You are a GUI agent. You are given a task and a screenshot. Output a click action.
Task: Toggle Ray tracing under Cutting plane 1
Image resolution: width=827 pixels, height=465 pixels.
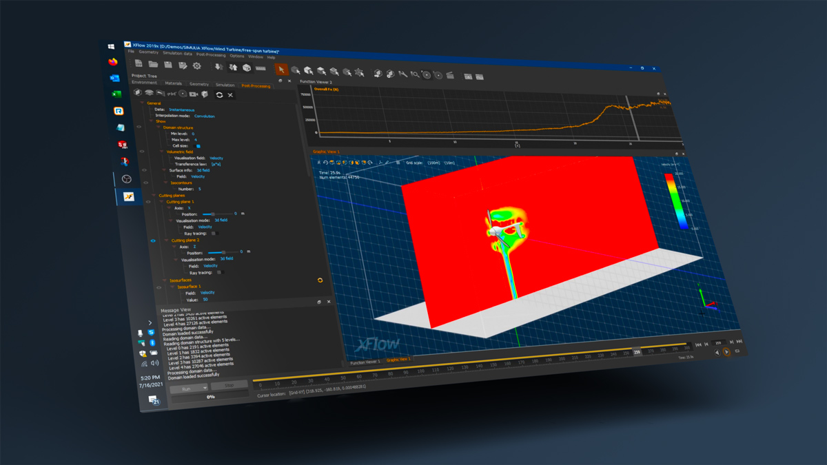point(214,234)
